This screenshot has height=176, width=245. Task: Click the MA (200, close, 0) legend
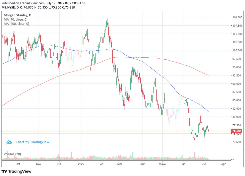tap(16, 24)
